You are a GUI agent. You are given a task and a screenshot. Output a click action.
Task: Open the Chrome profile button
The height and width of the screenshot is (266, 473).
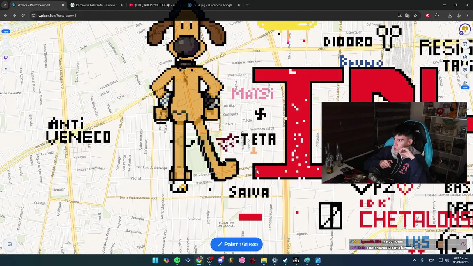(x=459, y=16)
